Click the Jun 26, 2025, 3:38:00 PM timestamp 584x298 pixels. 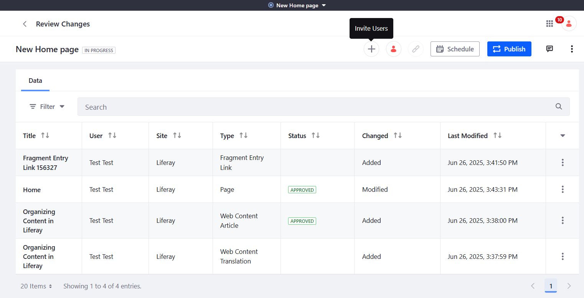click(x=483, y=221)
